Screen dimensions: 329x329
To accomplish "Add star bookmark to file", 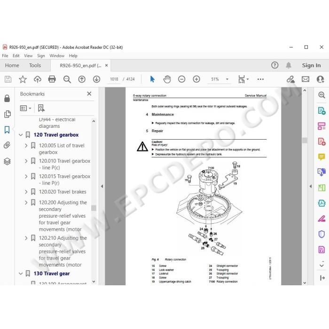I will pyautogui.click(x=23, y=79).
